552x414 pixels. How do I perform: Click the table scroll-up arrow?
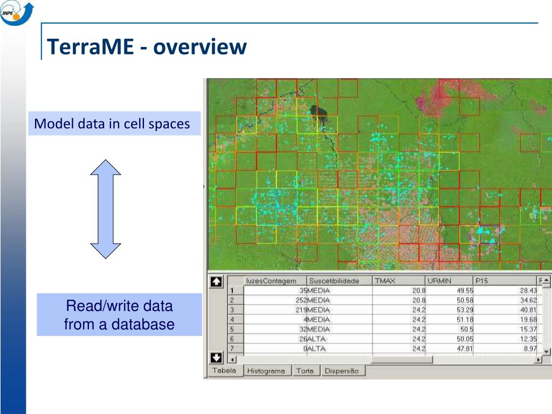546,280
